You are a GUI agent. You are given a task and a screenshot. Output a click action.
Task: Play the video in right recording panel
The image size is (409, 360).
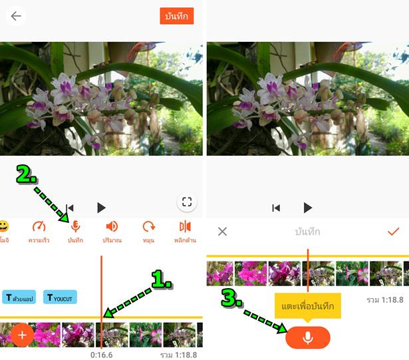pos(308,208)
